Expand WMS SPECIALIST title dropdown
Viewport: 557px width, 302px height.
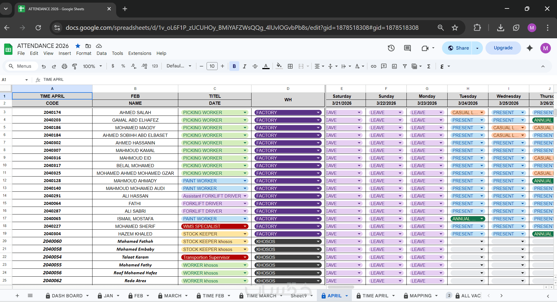(245, 226)
